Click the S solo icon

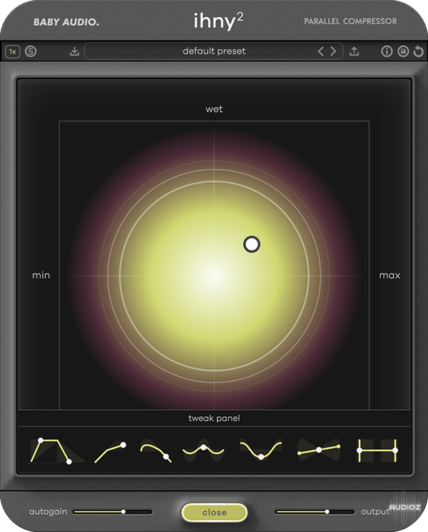coord(31,51)
